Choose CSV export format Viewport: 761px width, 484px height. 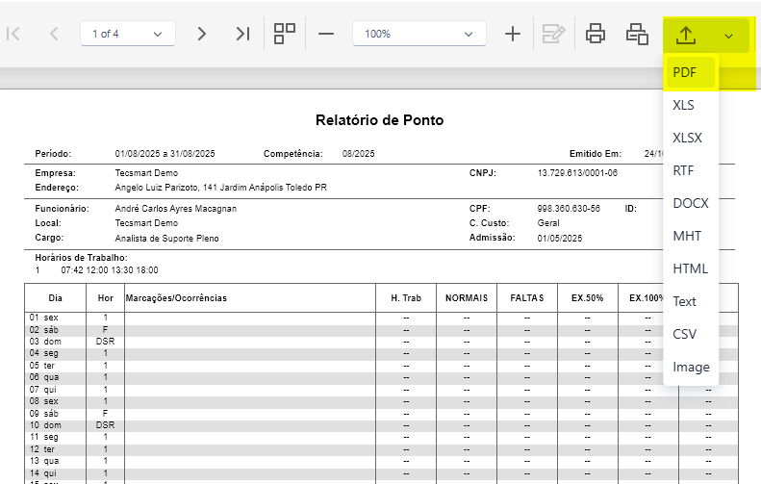point(691,335)
